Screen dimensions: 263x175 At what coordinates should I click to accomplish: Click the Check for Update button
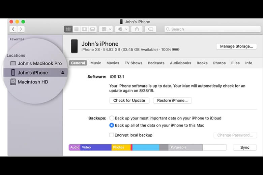pos(129,101)
